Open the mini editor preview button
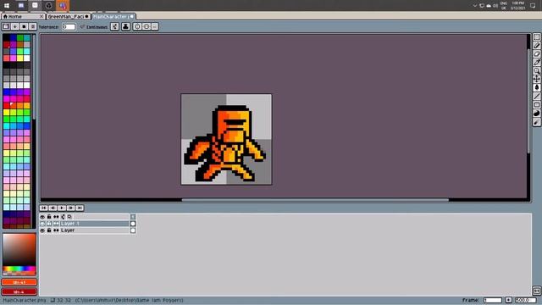The image size is (542, 305). (x=536, y=291)
